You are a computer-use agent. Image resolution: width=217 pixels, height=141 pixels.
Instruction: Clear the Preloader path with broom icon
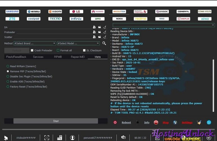click(x=105, y=32)
